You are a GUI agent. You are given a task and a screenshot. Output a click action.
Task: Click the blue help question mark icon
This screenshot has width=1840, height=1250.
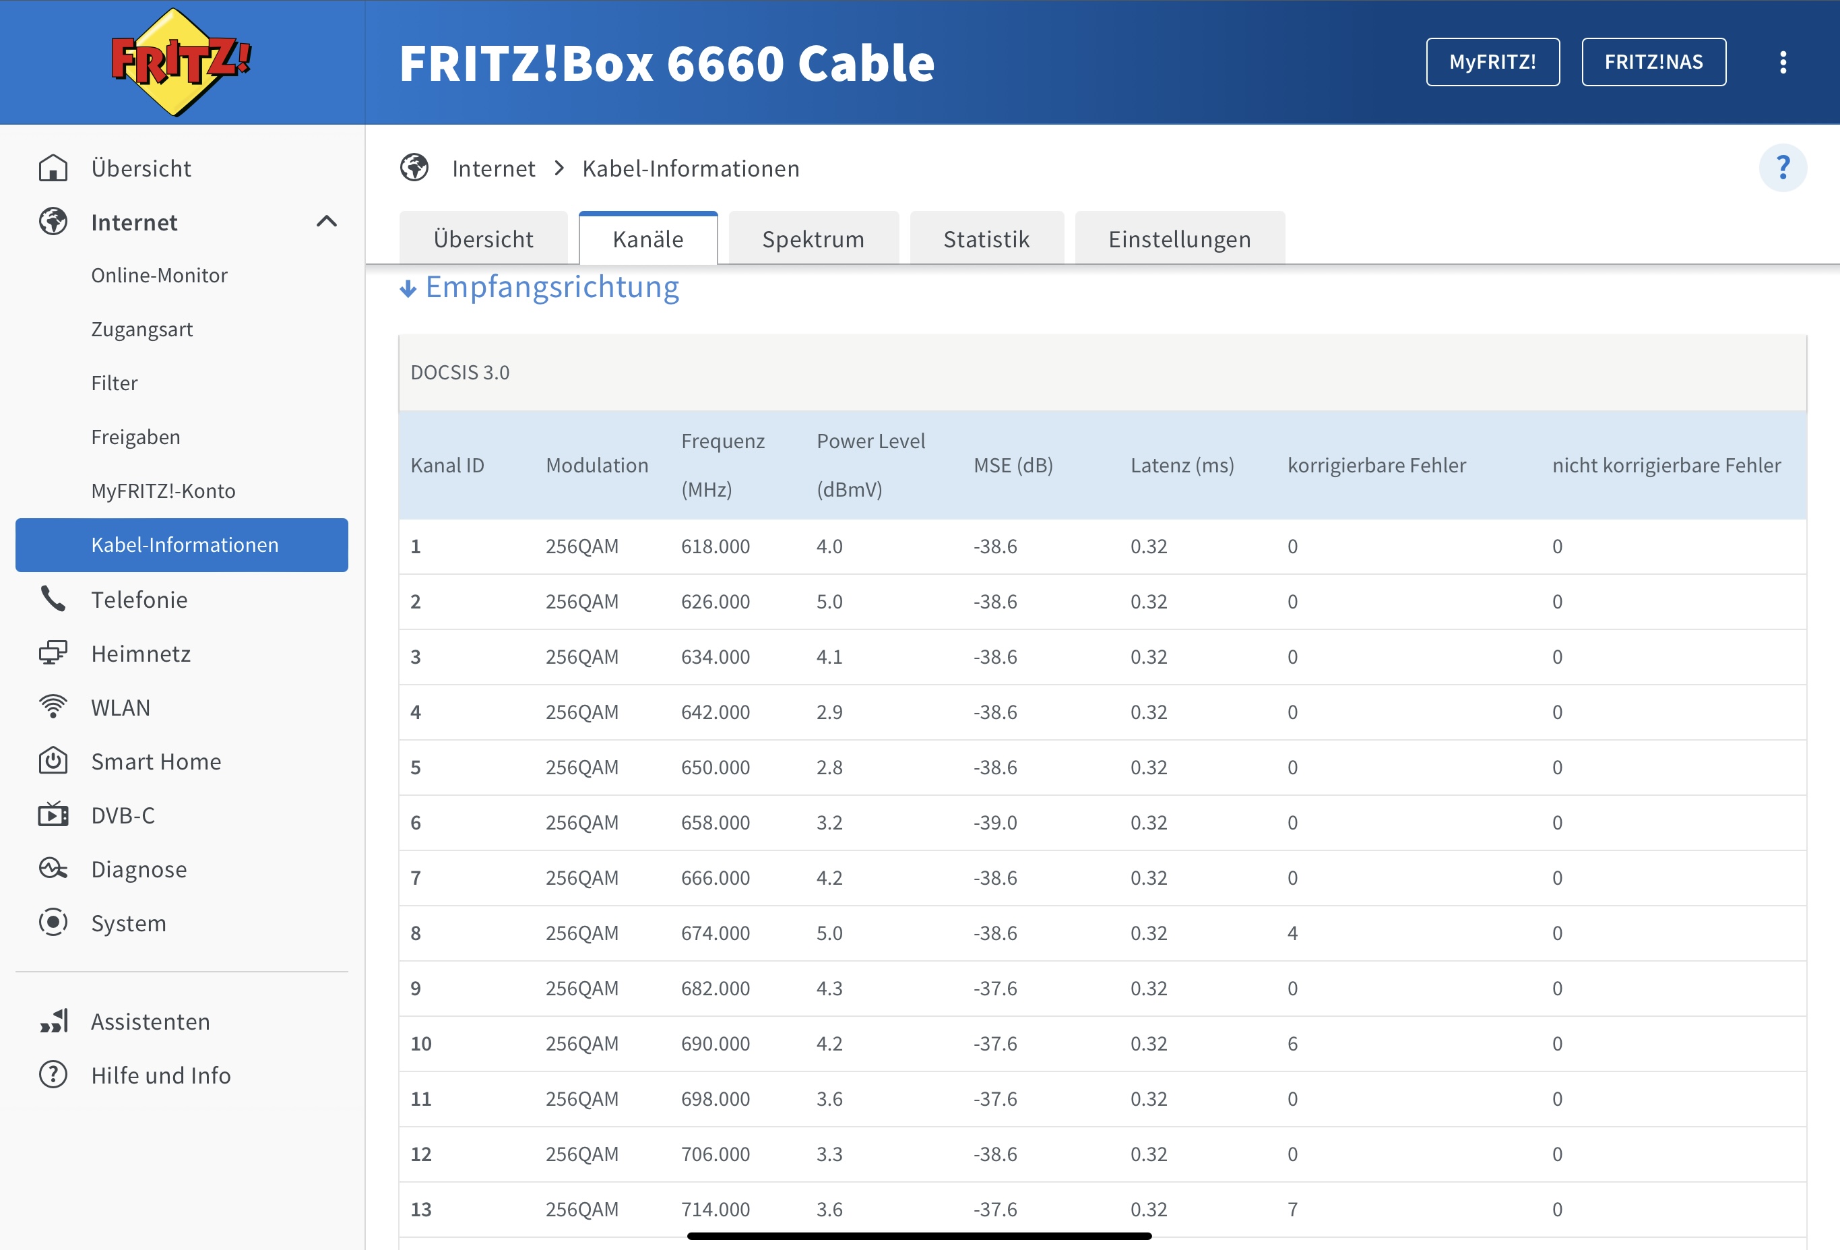click(x=1782, y=168)
